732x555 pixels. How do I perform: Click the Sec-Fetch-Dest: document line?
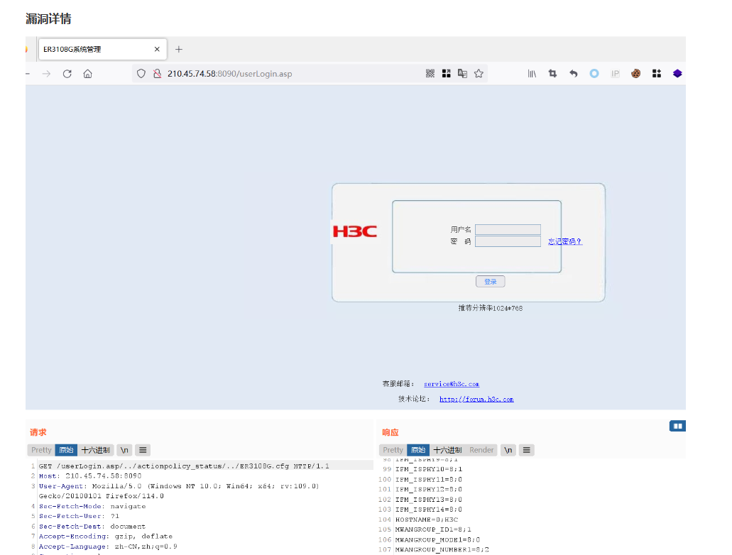tap(92, 527)
